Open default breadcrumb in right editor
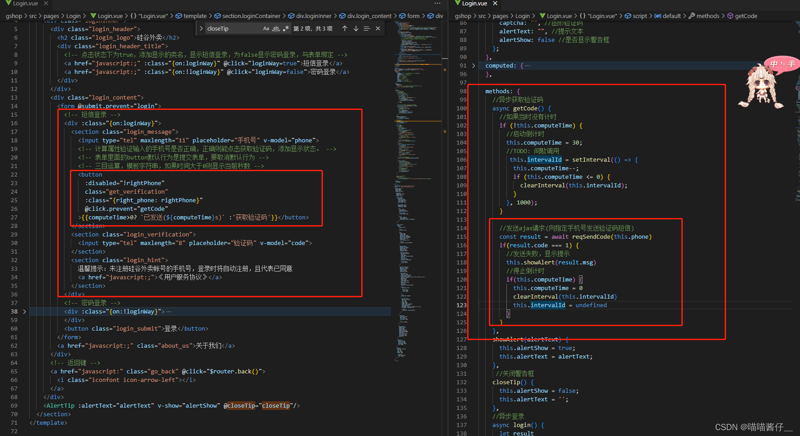Image resolution: width=800 pixels, height=436 pixels. click(x=667, y=16)
